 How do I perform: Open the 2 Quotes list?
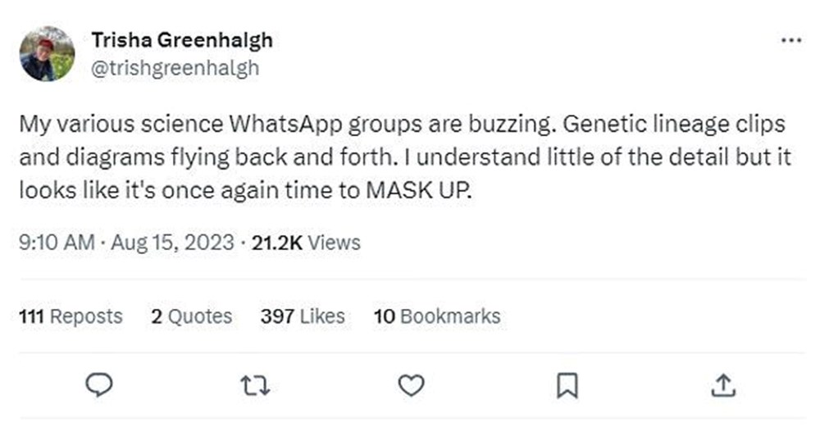[x=191, y=316]
